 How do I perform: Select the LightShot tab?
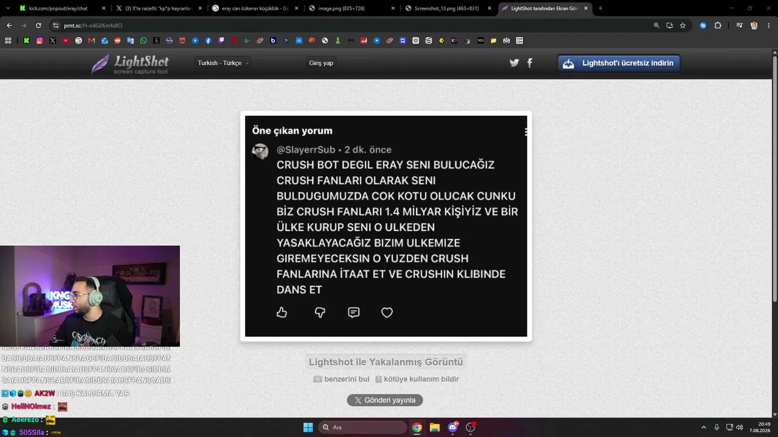pos(544,8)
